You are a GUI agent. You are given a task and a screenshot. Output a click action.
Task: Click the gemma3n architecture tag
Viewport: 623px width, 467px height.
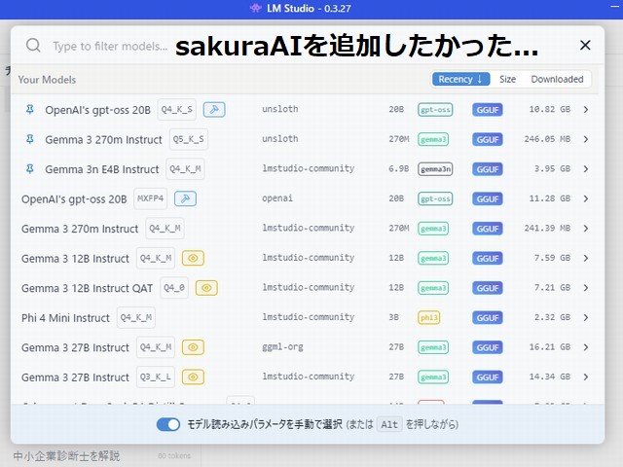(435, 169)
